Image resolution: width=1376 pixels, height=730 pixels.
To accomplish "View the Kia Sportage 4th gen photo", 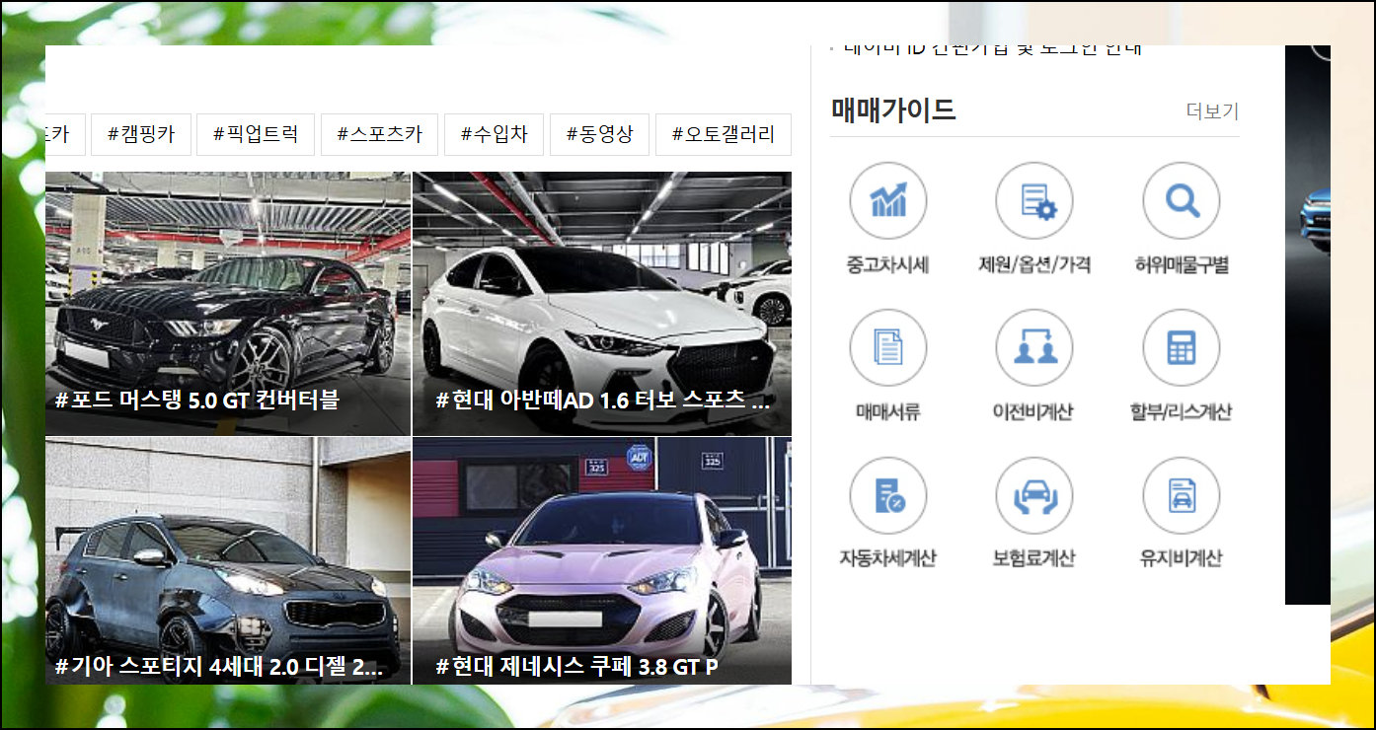I will (x=228, y=561).
